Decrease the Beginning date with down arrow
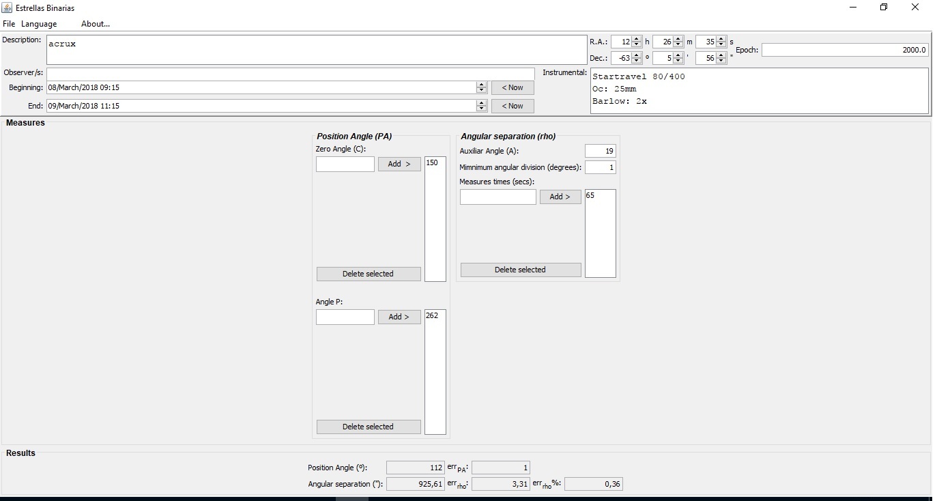The width and height of the screenshot is (937, 501). pyautogui.click(x=482, y=90)
